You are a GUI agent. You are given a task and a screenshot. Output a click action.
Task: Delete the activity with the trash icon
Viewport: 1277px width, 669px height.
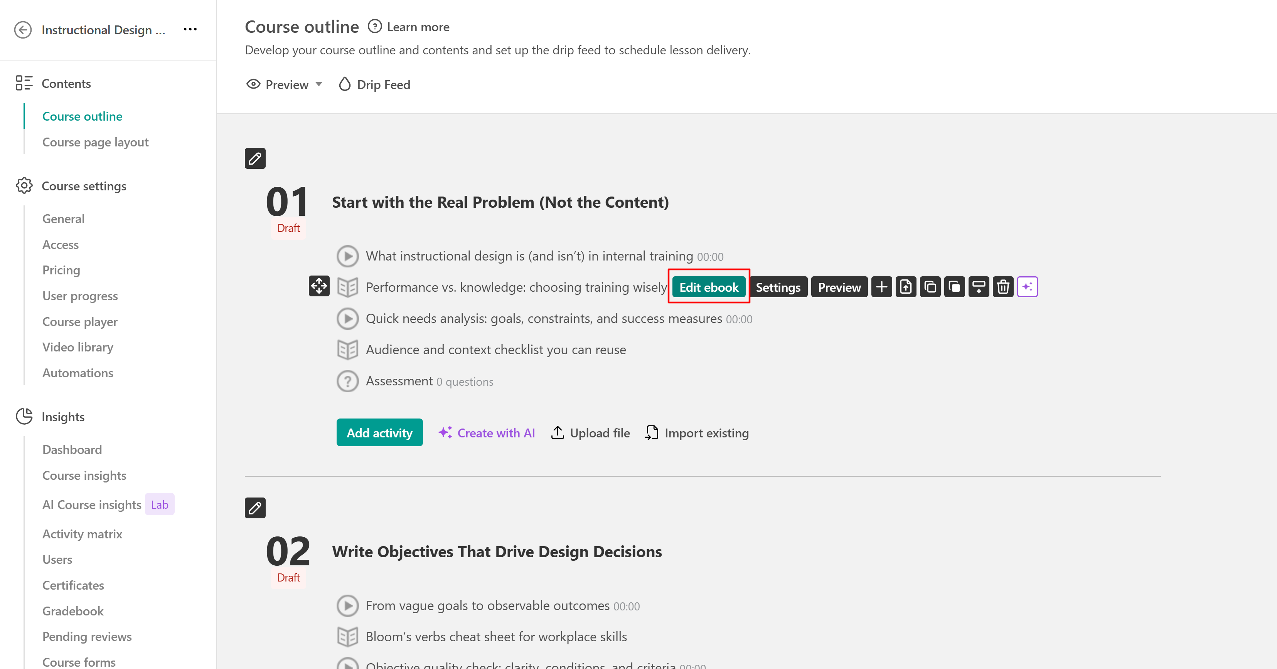1003,287
